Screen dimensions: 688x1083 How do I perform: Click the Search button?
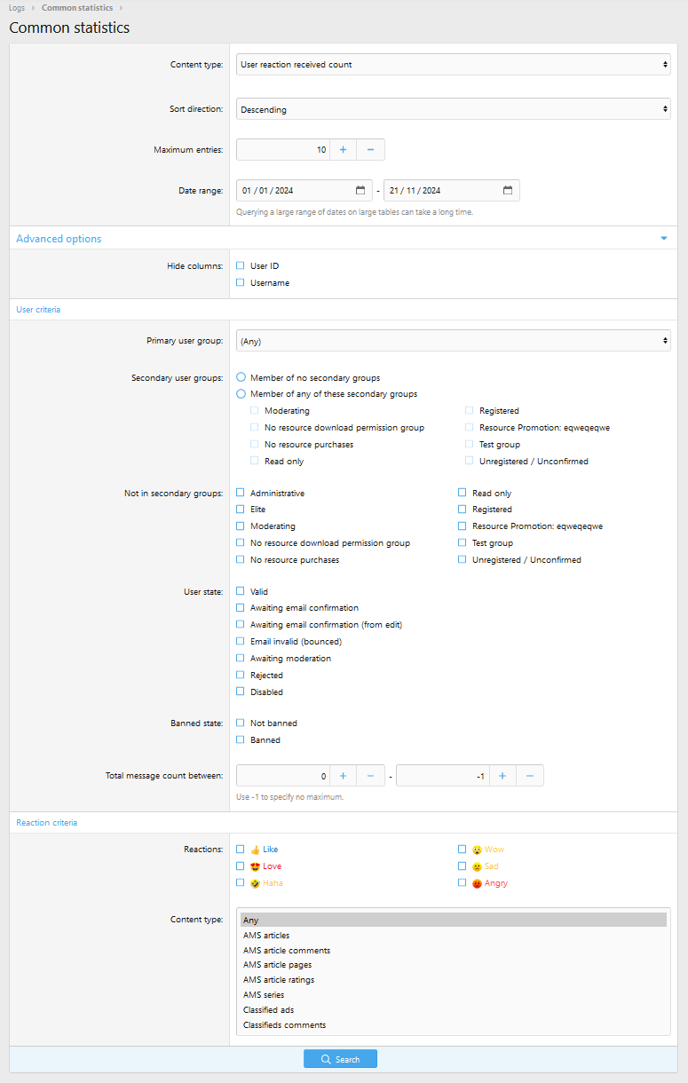pos(340,1059)
